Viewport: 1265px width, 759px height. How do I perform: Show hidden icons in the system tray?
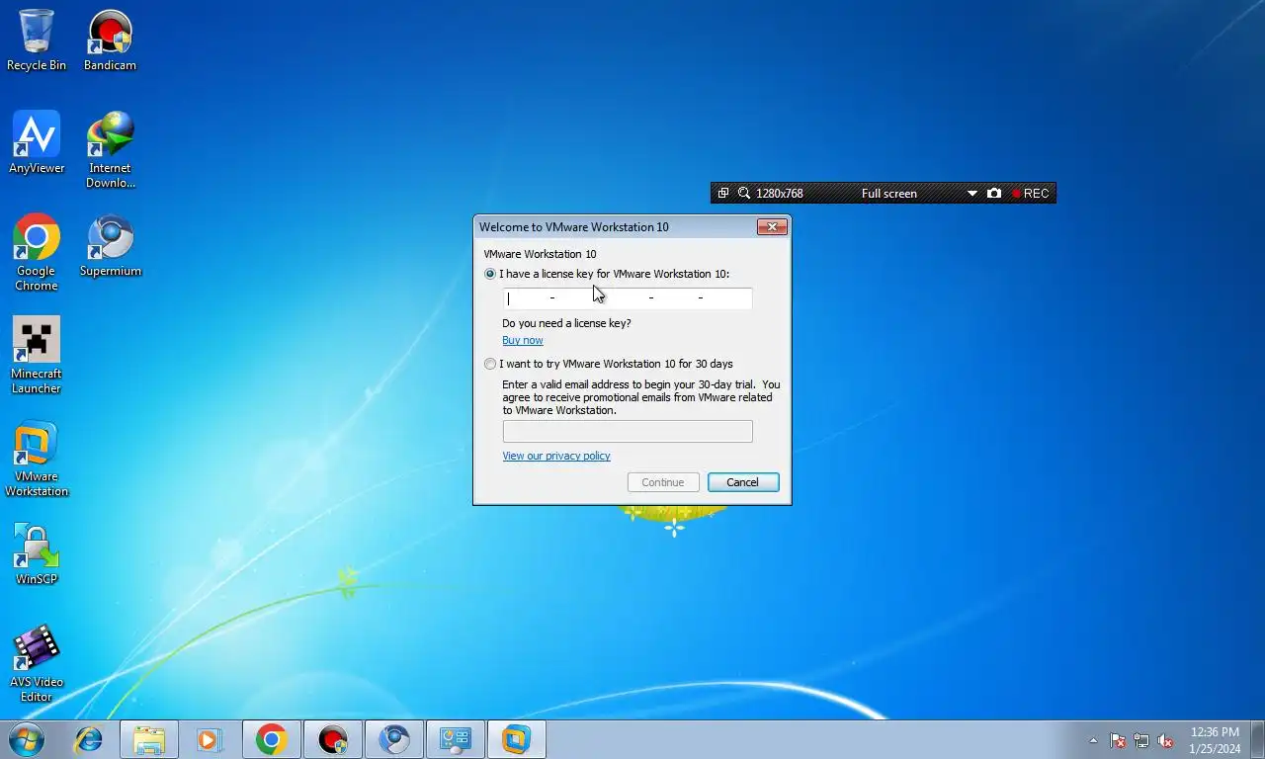pos(1093,740)
